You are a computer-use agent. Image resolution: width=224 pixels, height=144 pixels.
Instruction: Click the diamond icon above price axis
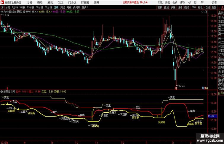coord(202,12)
